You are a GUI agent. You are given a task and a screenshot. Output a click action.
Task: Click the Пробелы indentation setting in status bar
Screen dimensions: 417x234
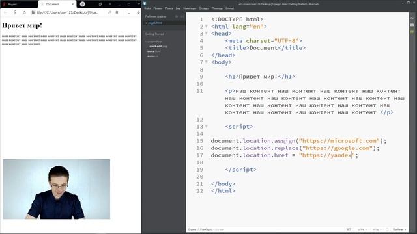pos(399,229)
